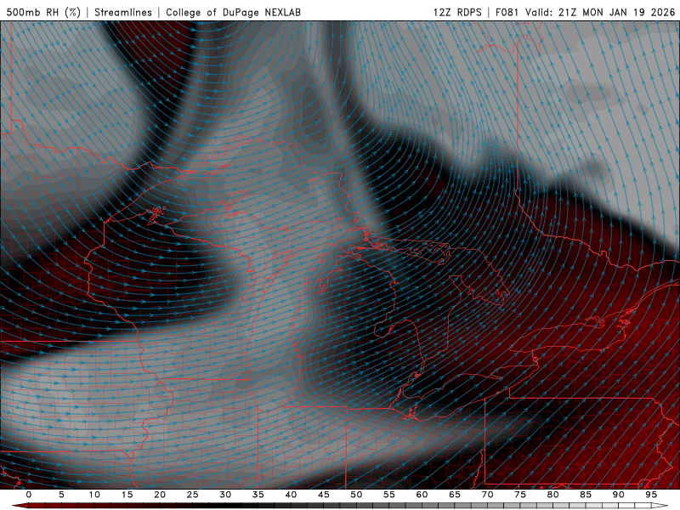The height and width of the screenshot is (510, 680).
Task: Click the colorbar scale label '20'
Action: [160, 495]
